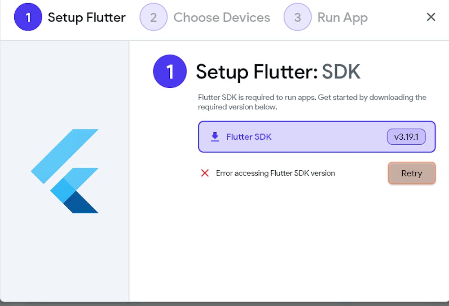Click the red X error icon
Viewport: 449px width, 306px height.
point(205,173)
